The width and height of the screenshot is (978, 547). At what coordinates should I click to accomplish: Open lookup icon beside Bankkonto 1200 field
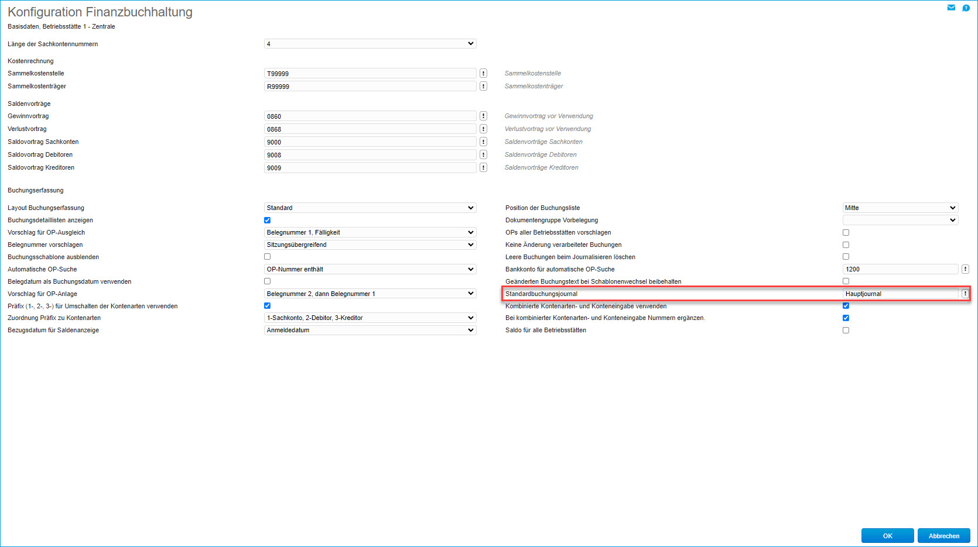(965, 269)
